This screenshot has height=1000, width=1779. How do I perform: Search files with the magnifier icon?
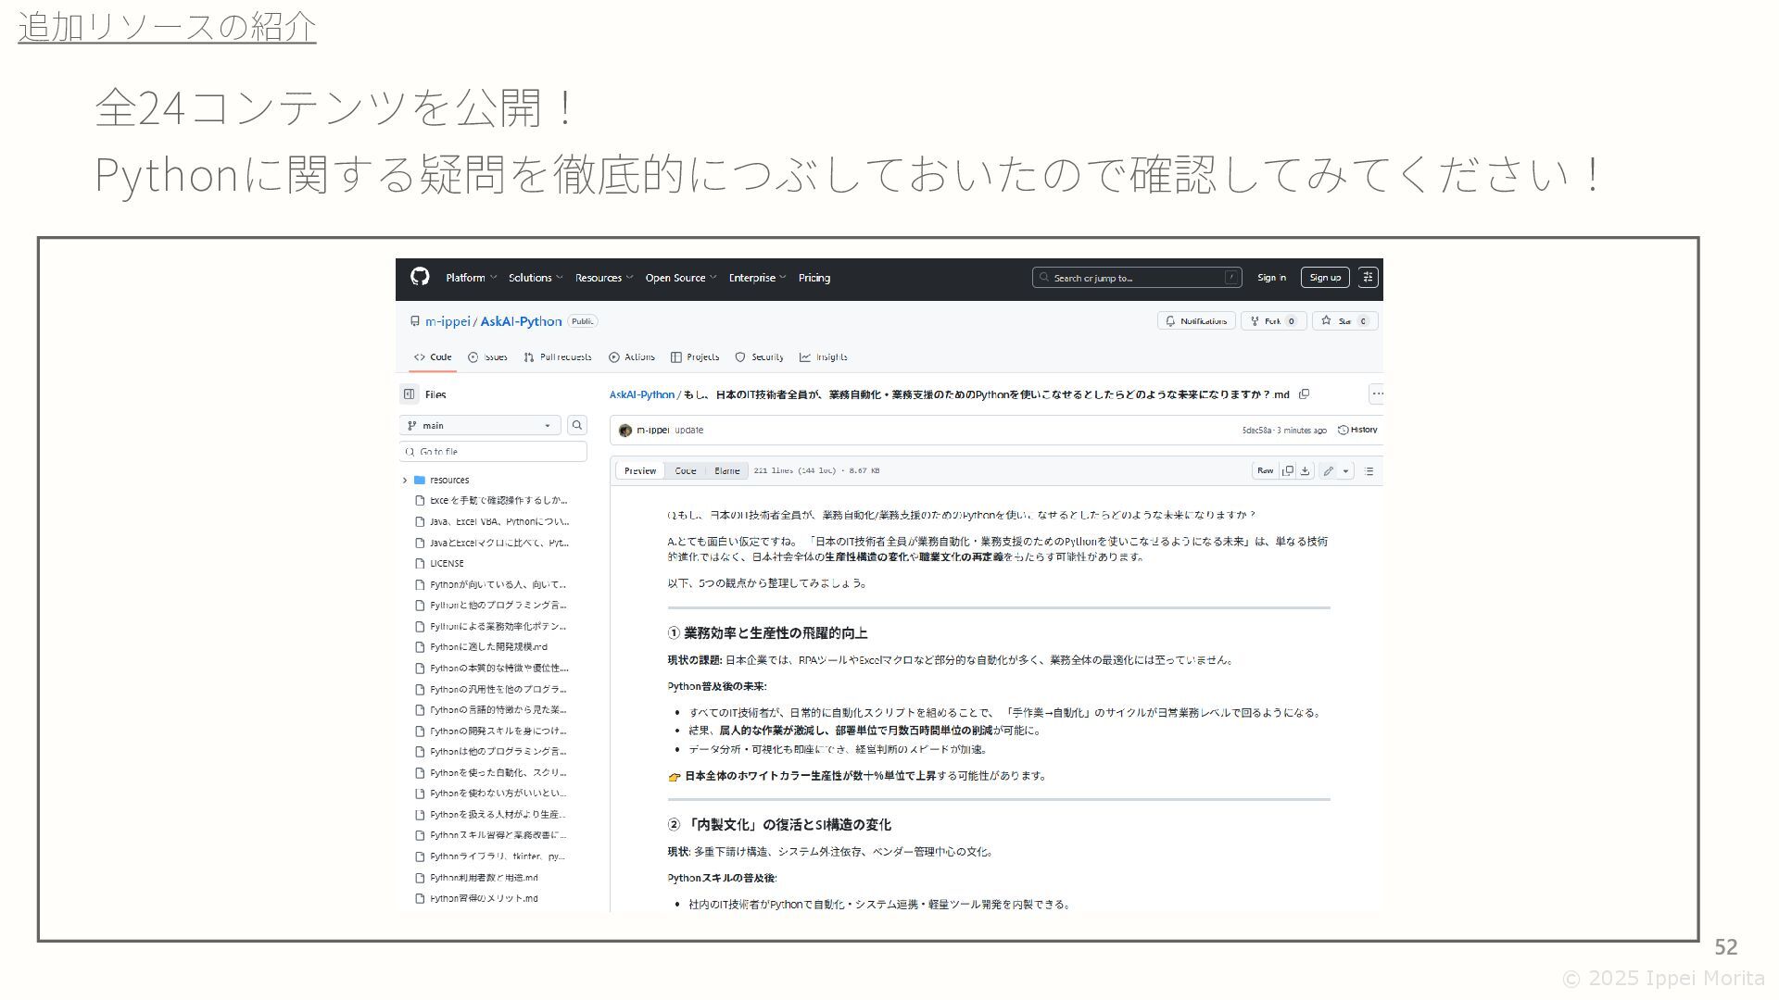pos(576,425)
